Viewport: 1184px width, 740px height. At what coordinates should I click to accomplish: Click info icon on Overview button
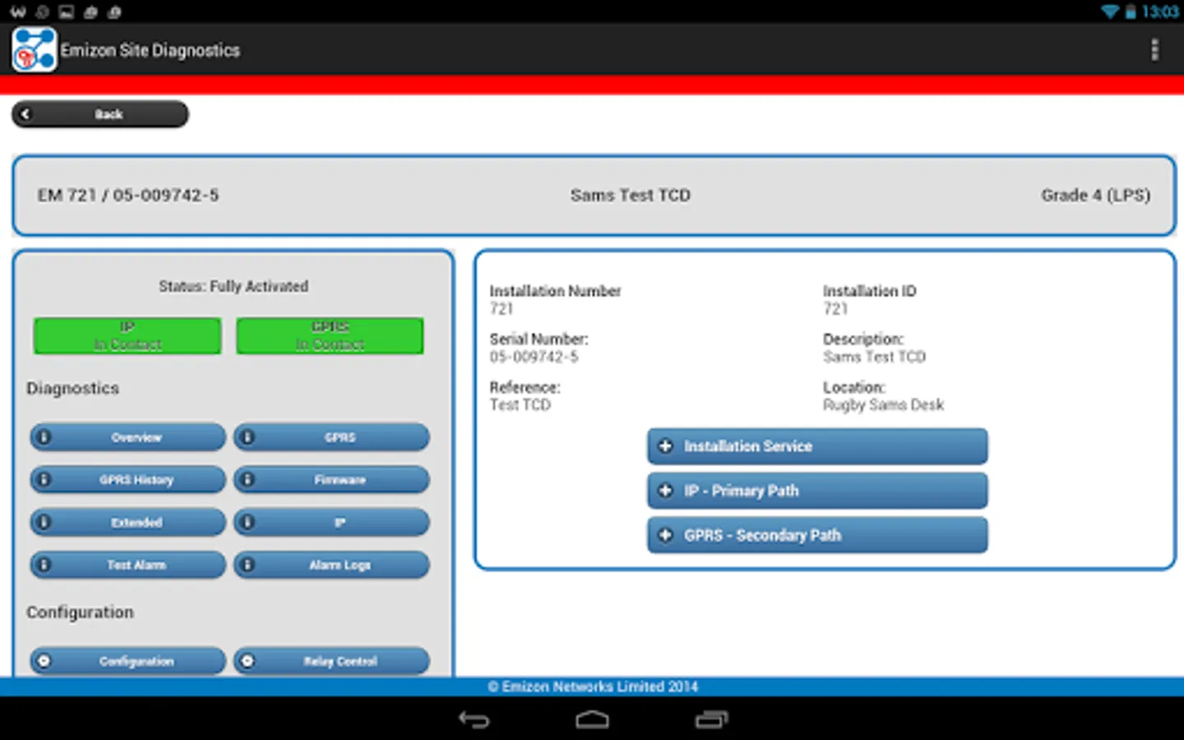(x=44, y=437)
